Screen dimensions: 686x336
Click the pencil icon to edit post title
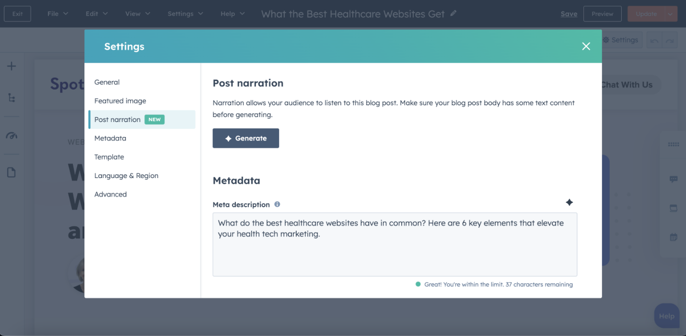[x=453, y=13]
